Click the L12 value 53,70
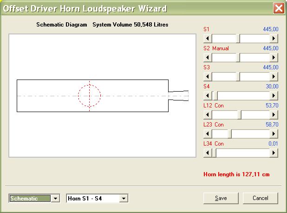This screenshot has height=213, width=287. (x=272, y=106)
